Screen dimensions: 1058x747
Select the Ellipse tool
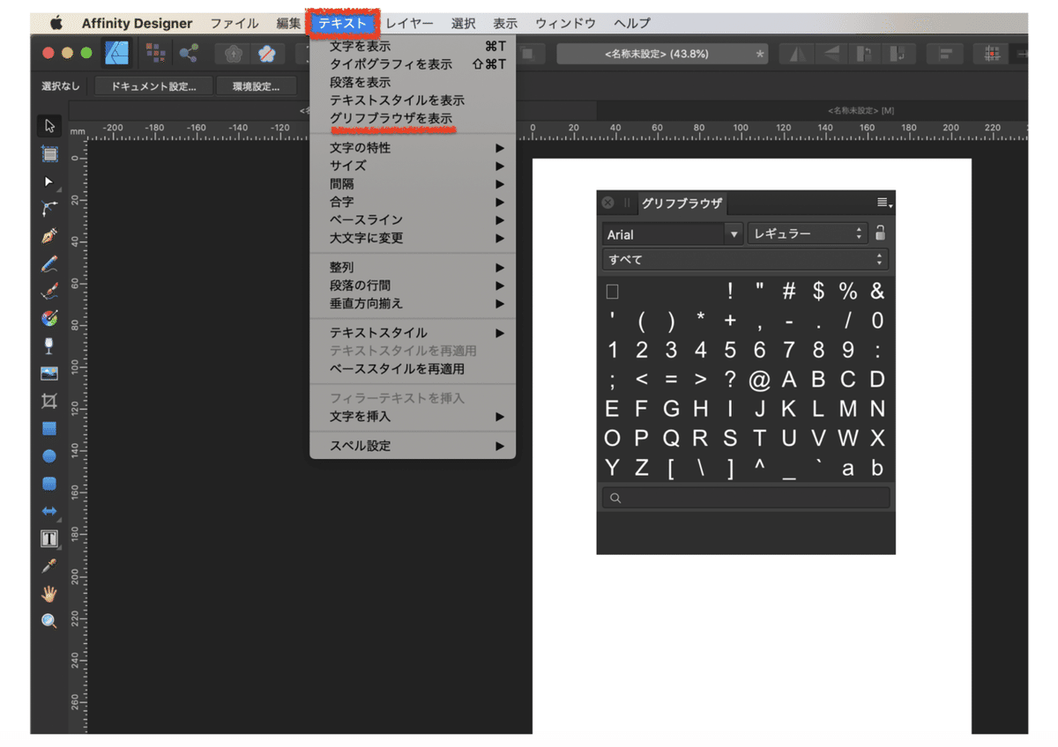(x=50, y=455)
